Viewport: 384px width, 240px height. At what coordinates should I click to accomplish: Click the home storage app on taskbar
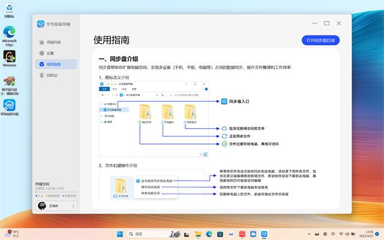pos(264,234)
